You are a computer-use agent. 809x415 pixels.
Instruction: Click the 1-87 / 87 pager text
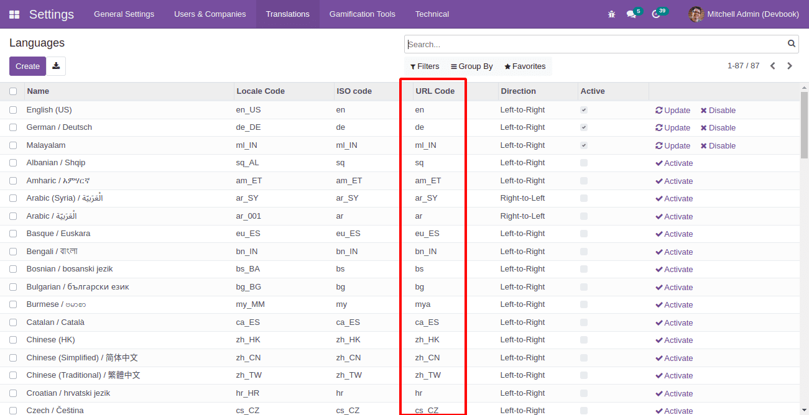[x=743, y=66]
